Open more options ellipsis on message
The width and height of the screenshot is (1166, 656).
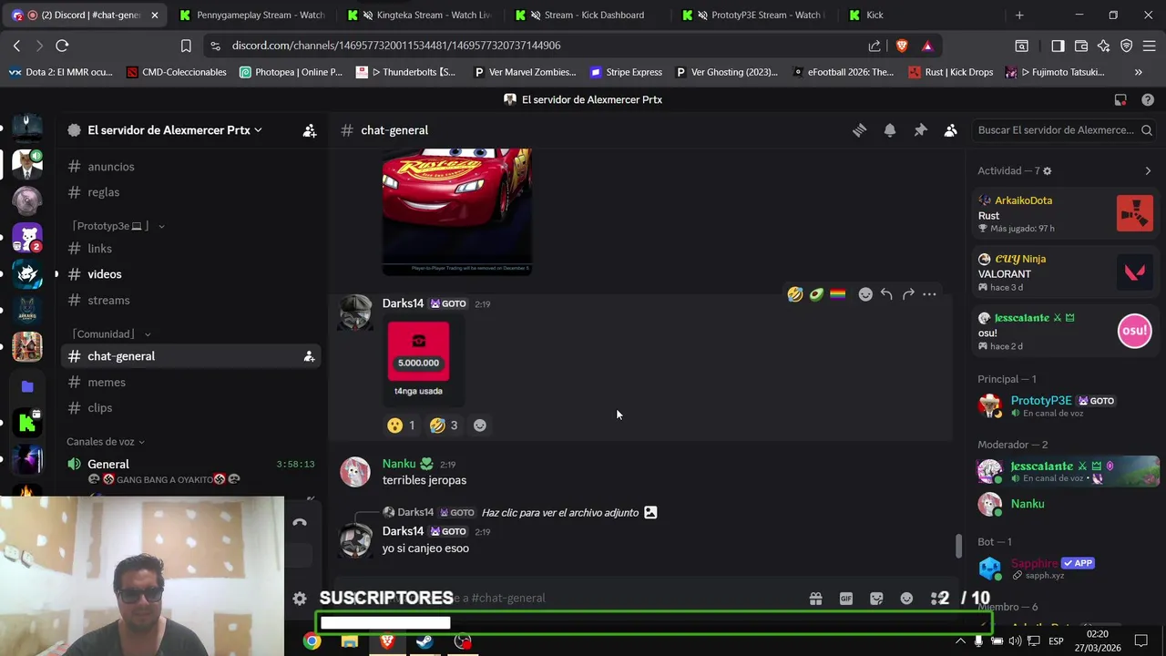(929, 294)
